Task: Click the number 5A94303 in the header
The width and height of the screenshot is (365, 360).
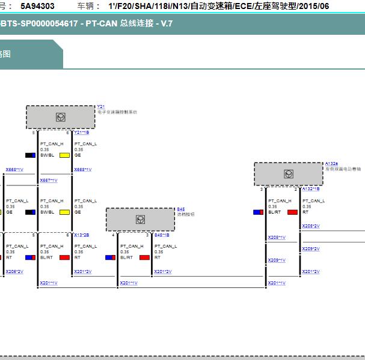Action: pos(37,6)
